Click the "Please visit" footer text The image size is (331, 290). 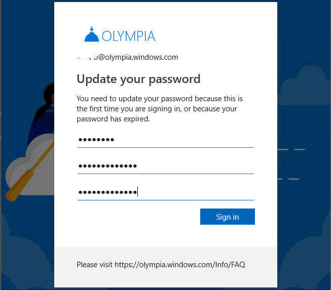[x=95, y=264]
